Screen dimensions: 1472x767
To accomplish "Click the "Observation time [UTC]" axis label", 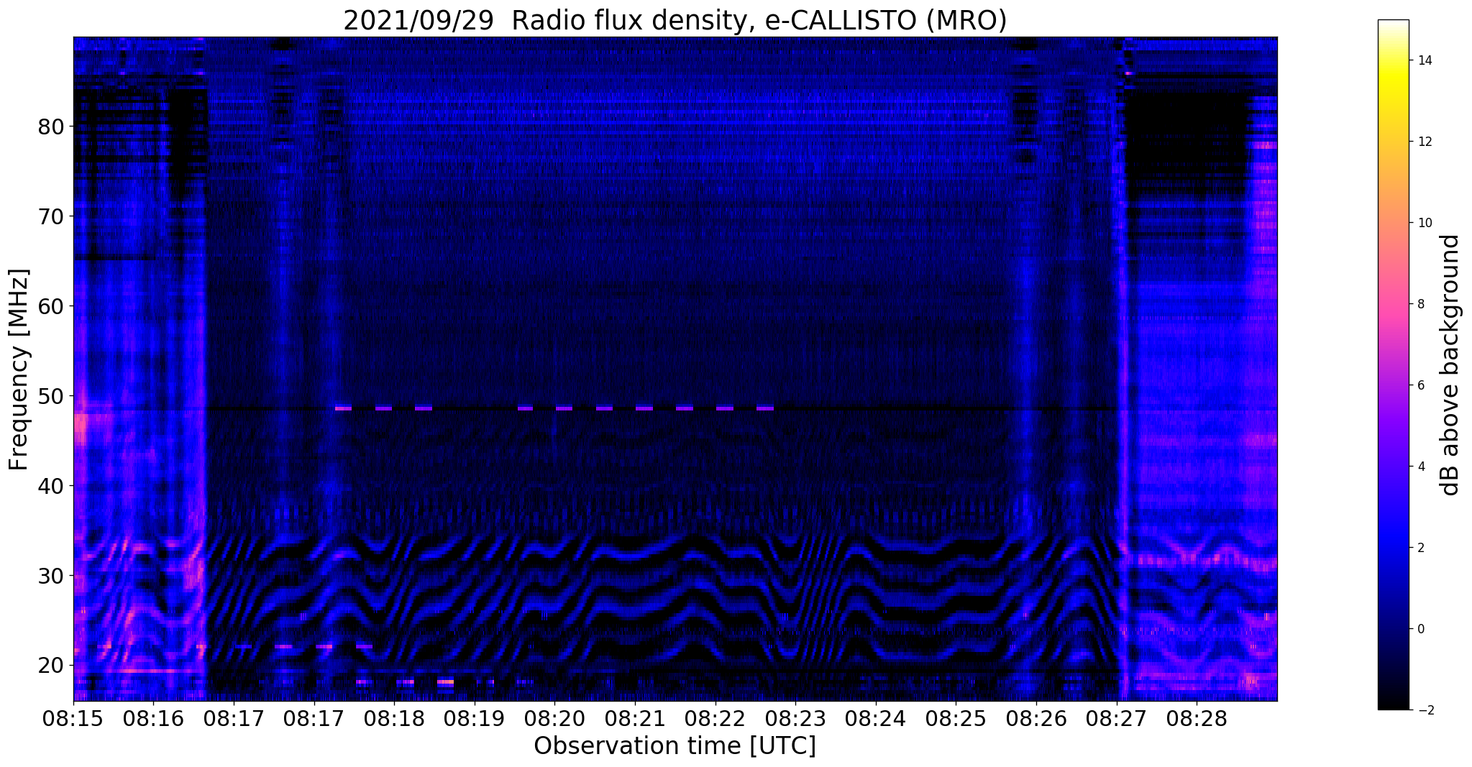I will click(x=675, y=746).
